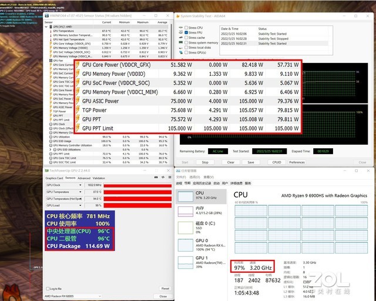
Task: Open the Advanced tab in GPU-Z
Action: click(x=84, y=178)
